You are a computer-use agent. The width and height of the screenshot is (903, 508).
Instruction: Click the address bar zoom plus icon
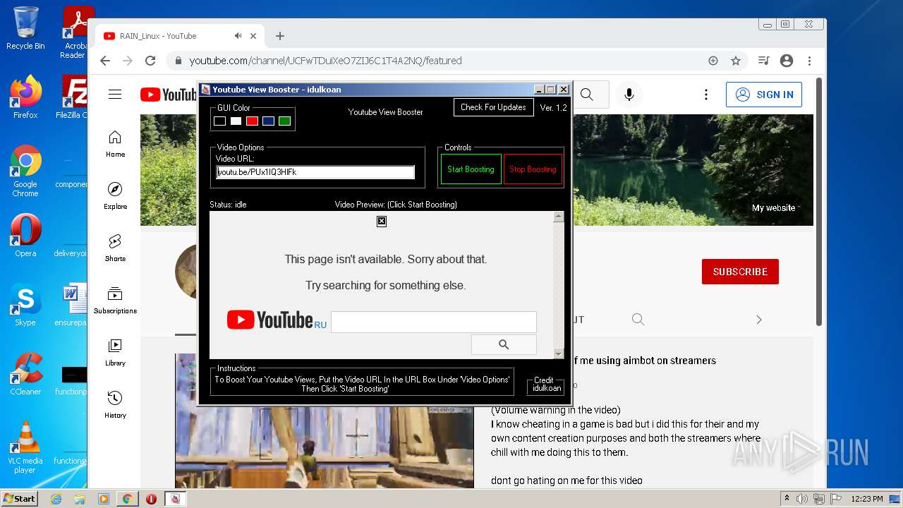713,61
